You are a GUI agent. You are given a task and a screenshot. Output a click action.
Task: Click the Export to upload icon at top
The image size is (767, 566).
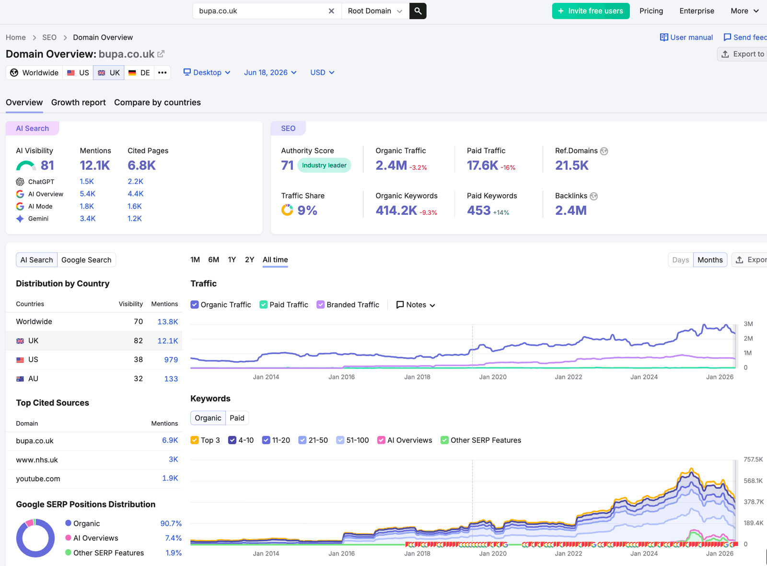[725, 54]
